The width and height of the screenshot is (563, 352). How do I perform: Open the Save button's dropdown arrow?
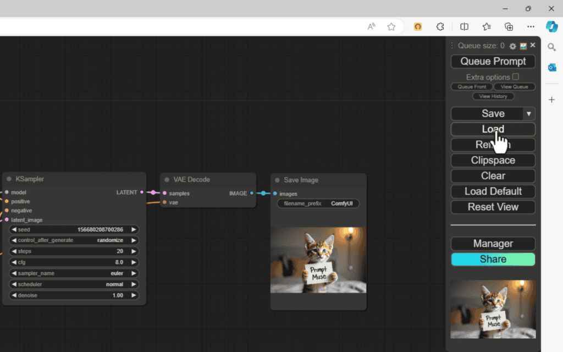529,113
